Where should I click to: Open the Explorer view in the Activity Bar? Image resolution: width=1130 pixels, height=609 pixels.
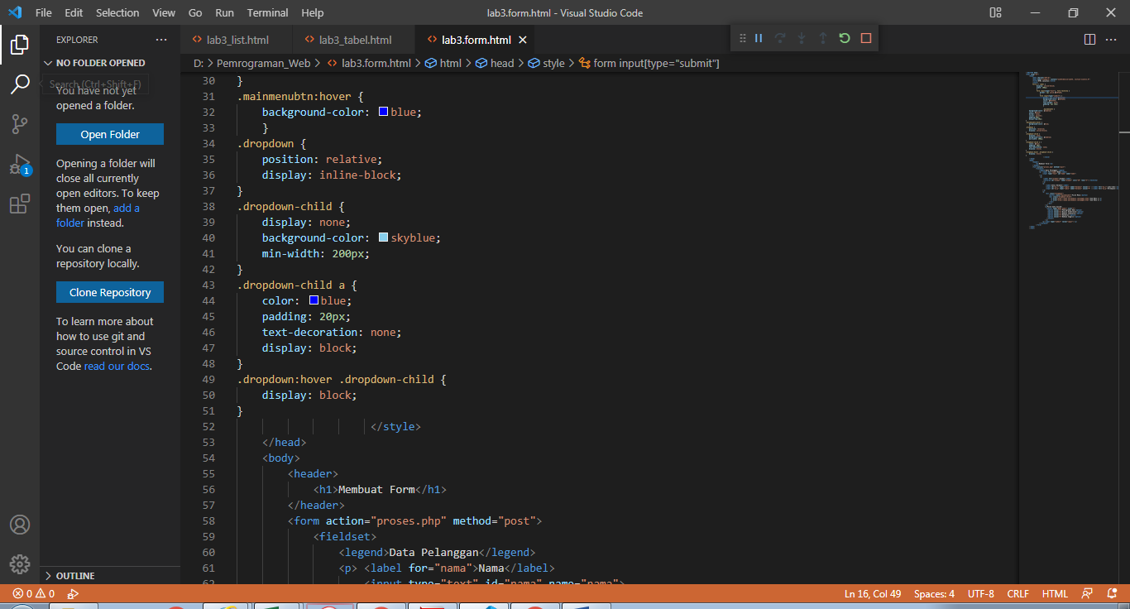pyautogui.click(x=20, y=46)
